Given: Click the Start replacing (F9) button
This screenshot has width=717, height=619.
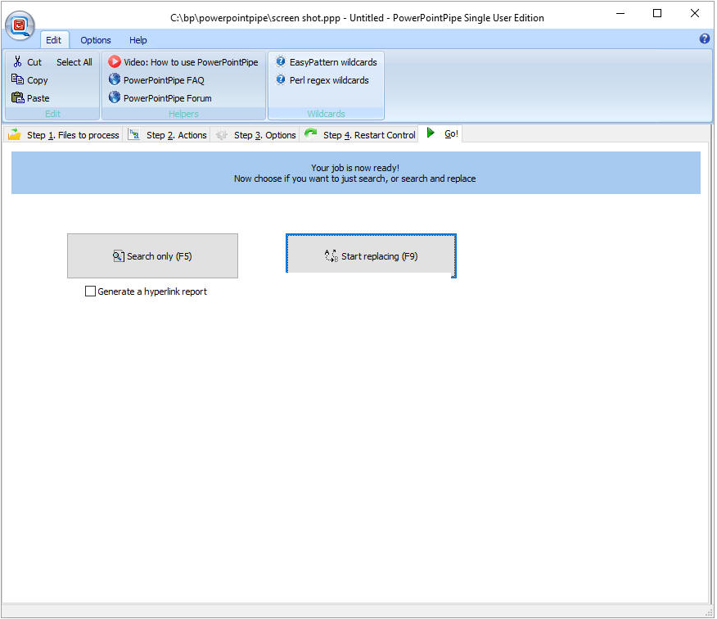Looking at the screenshot, I should coord(371,256).
